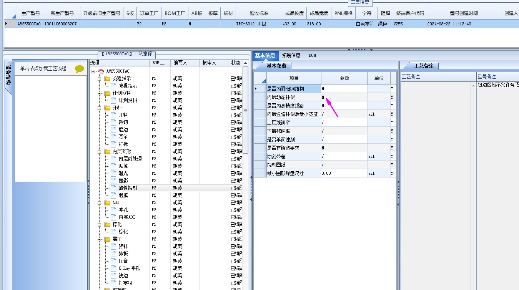Select the 酸性蚀刻 tree node
This screenshot has width=519, height=290.
[128, 188]
